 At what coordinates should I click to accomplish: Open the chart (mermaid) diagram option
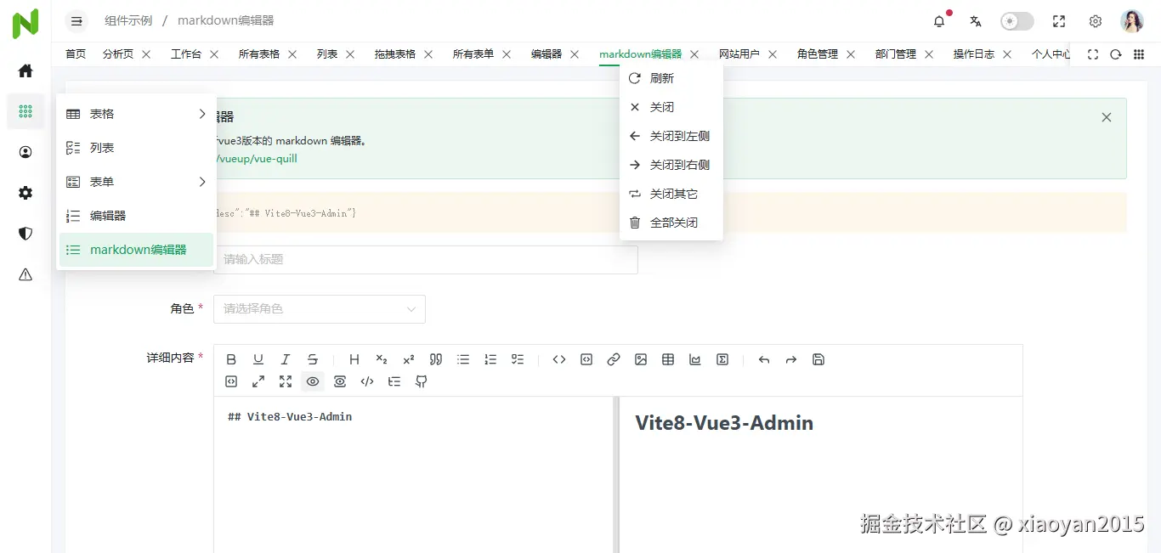pos(695,359)
